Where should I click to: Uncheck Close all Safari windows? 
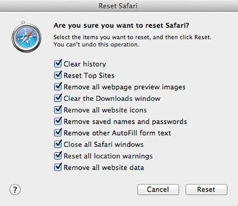[x=58, y=144]
